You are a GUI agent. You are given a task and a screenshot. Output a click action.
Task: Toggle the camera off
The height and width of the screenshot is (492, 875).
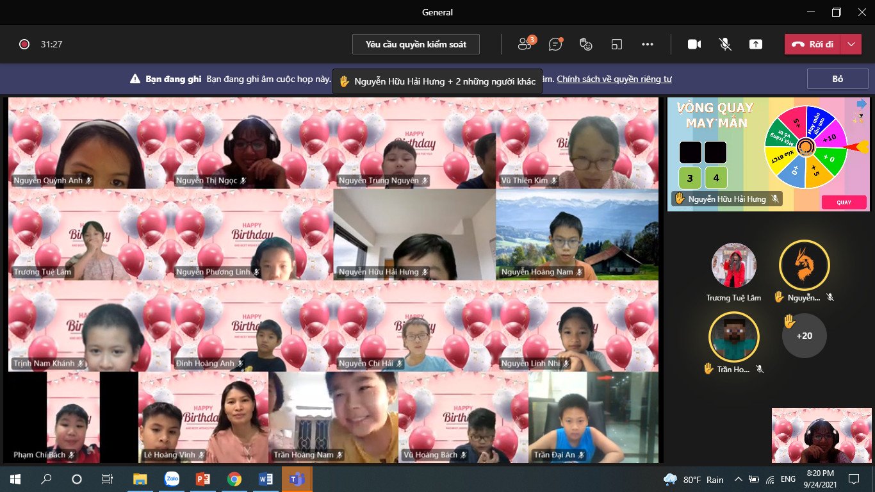[694, 44]
